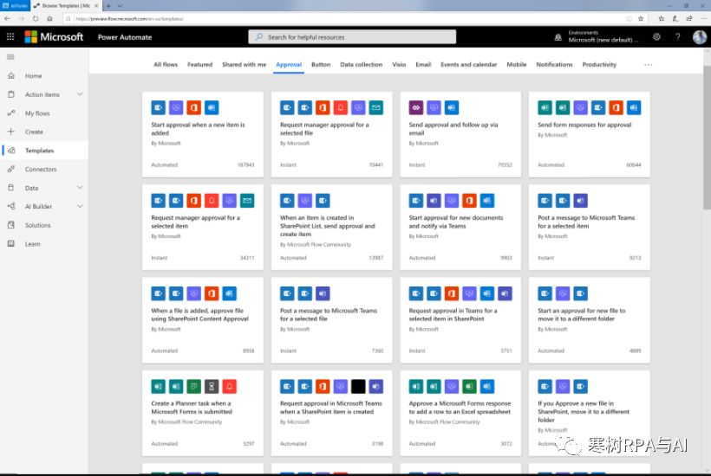Select the Approval tab

pos(289,65)
